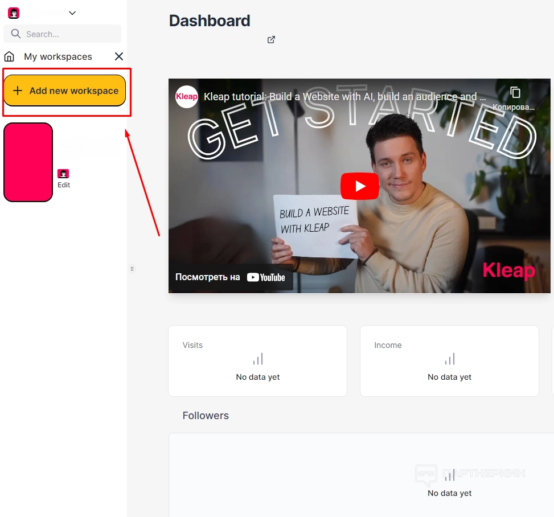Click the Income bar chart icon

(450, 359)
